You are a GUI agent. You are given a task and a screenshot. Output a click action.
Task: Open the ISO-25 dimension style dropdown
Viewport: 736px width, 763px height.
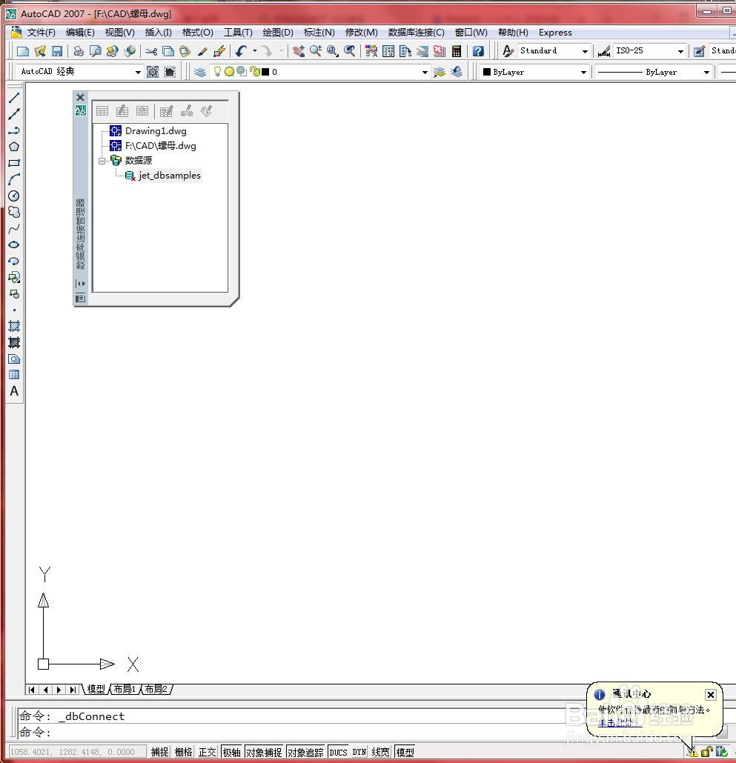coord(680,51)
